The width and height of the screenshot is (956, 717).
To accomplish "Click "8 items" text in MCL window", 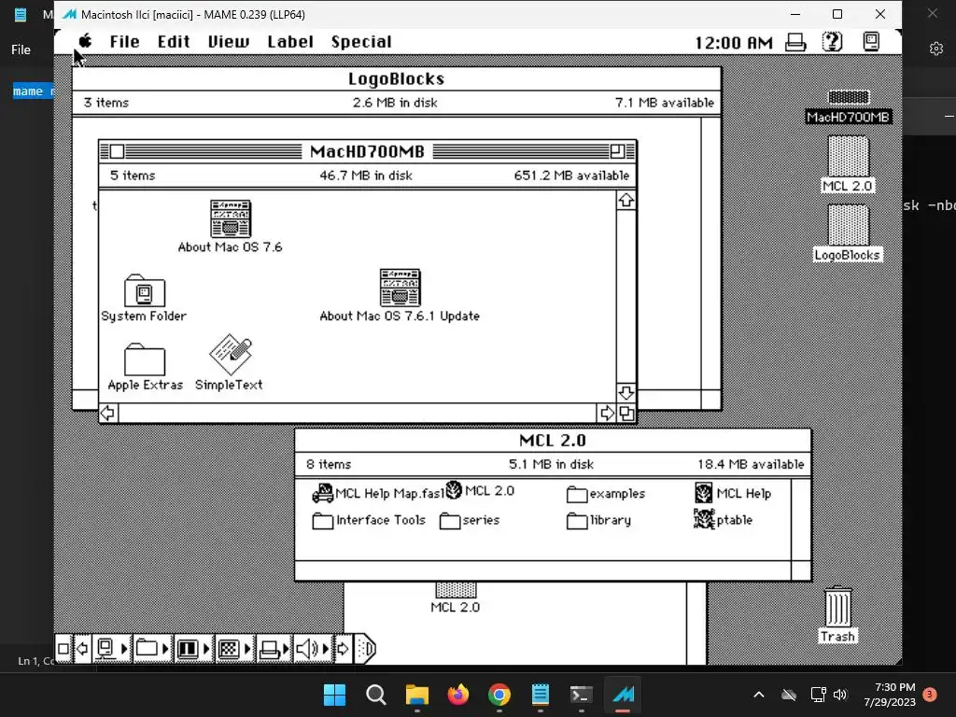I will (x=329, y=465).
